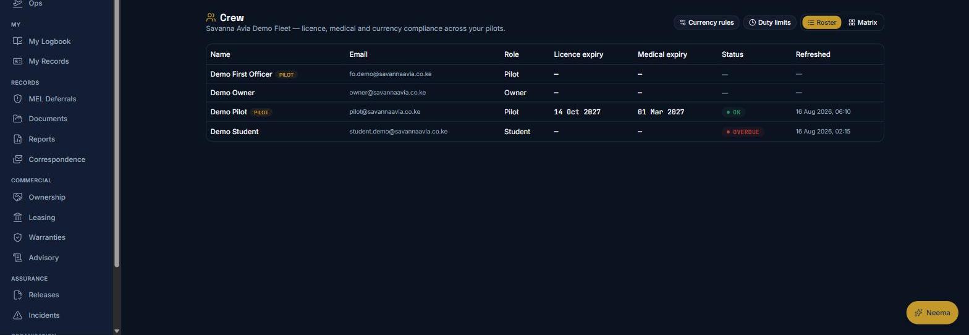Viewport: 969px width, 335px height.
Task: Click the Email column header
Action: click(358, 54)
